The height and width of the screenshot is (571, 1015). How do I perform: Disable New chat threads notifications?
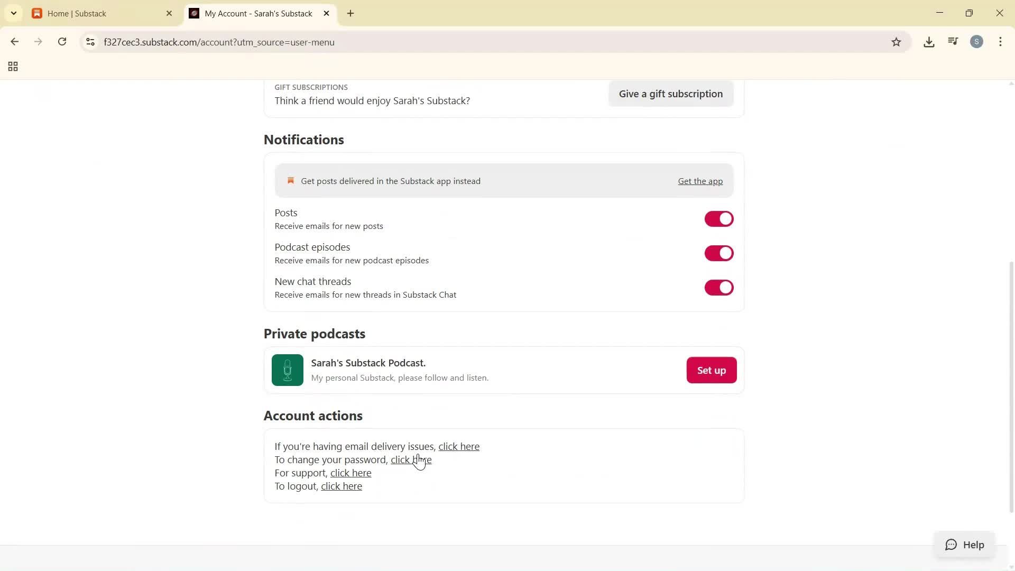[719, 287]
